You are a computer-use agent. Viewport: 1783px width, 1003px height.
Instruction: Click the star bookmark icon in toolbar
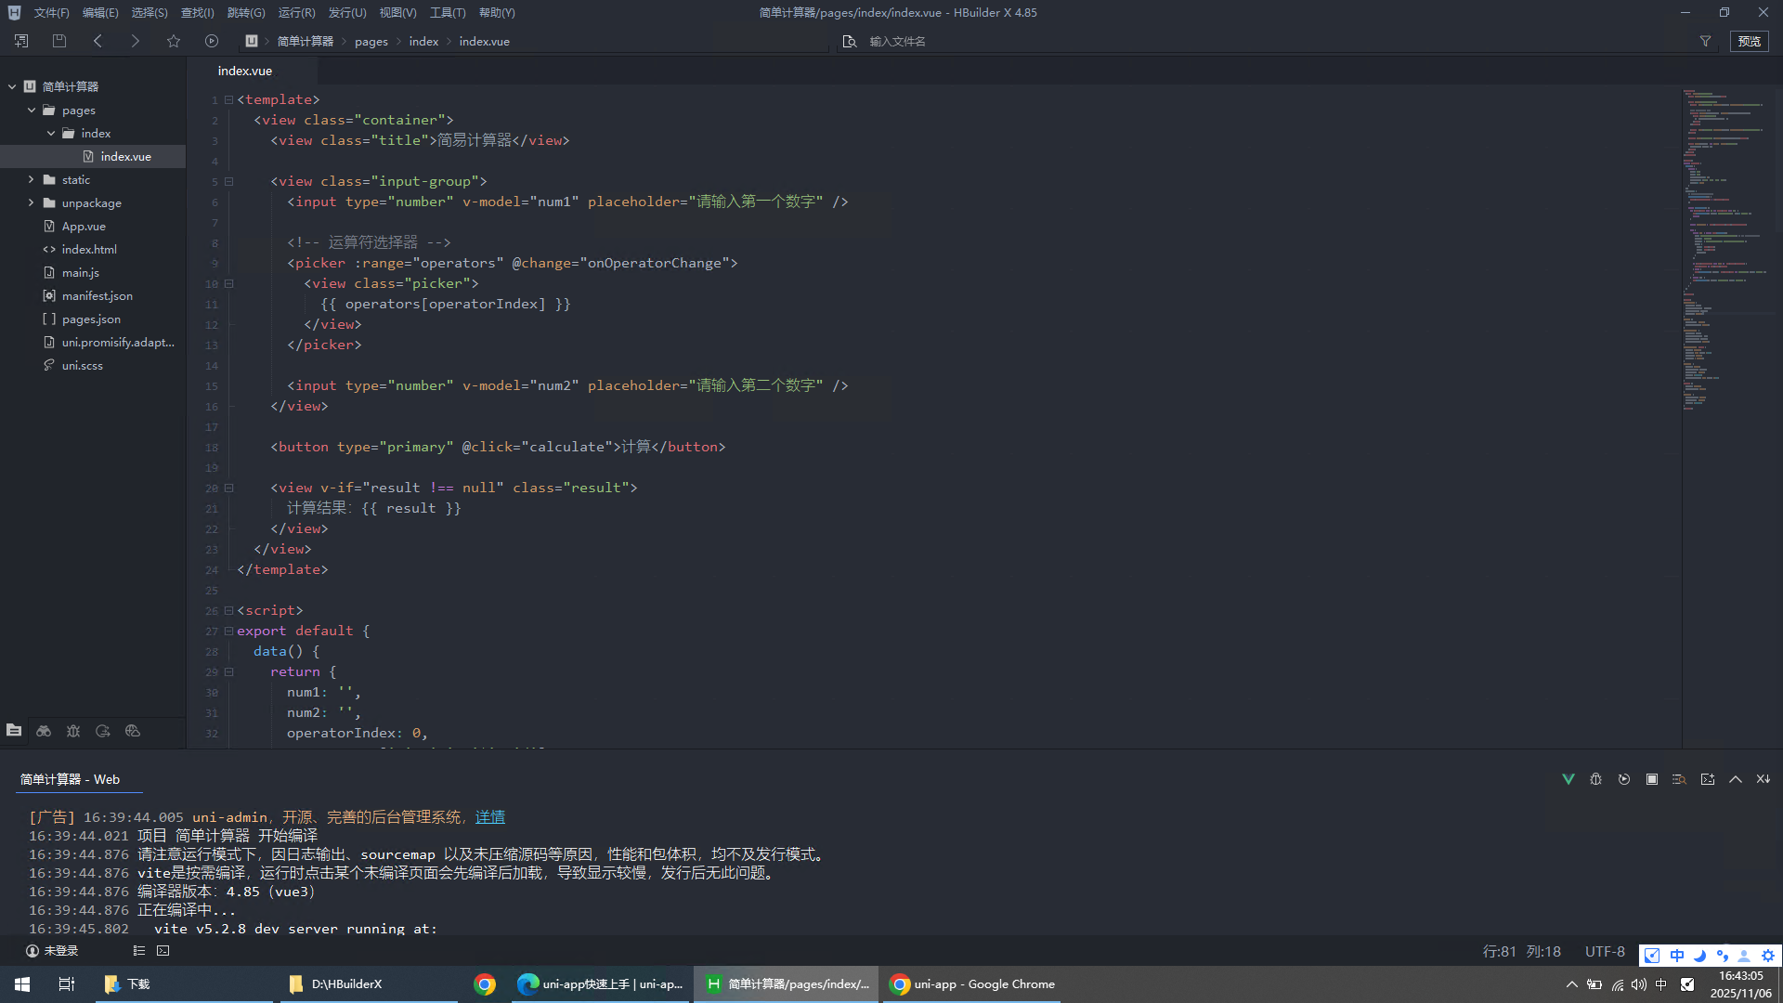174,41
